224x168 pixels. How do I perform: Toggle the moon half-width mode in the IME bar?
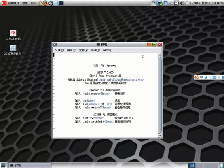[205, 77]
